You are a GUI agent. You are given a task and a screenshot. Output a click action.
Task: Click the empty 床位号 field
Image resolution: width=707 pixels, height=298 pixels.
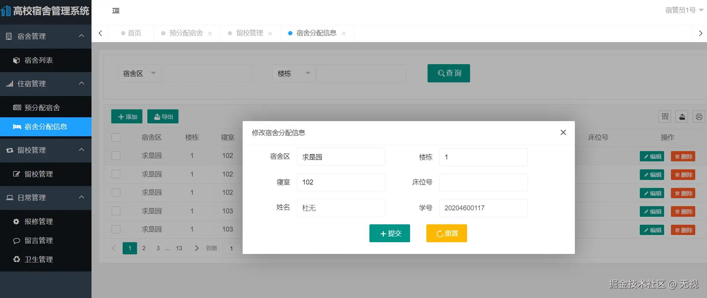[483, 182]
